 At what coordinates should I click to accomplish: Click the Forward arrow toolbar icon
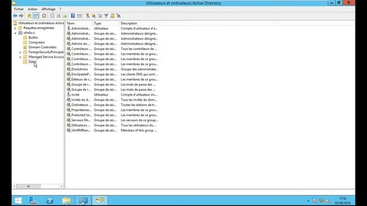21,15
